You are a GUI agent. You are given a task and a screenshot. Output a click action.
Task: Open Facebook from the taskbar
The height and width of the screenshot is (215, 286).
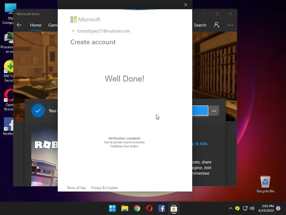(162, 208)
